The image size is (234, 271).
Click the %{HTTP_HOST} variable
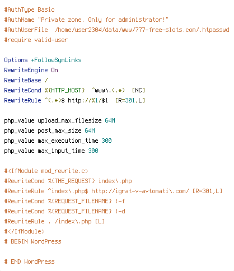coord(65,90)
